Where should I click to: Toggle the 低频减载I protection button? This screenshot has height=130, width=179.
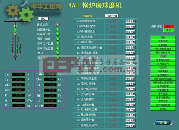click(x=163, y=71)
